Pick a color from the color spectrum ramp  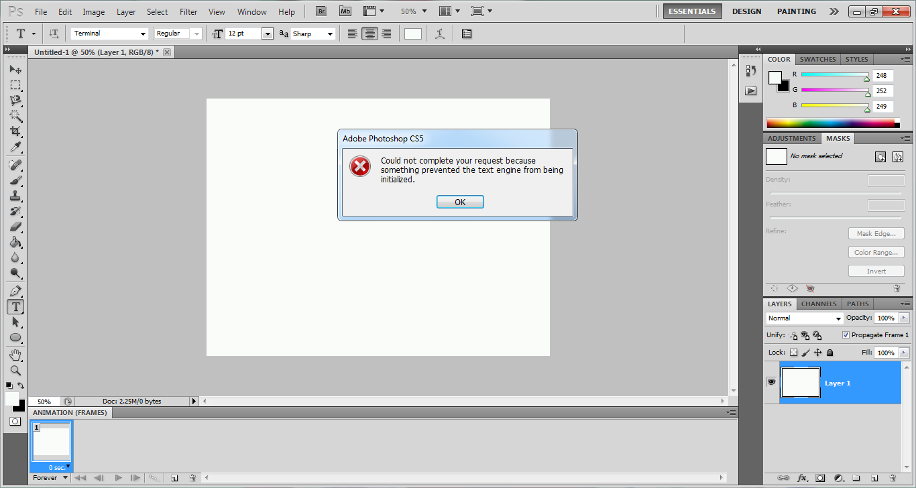tap(831, 123)
